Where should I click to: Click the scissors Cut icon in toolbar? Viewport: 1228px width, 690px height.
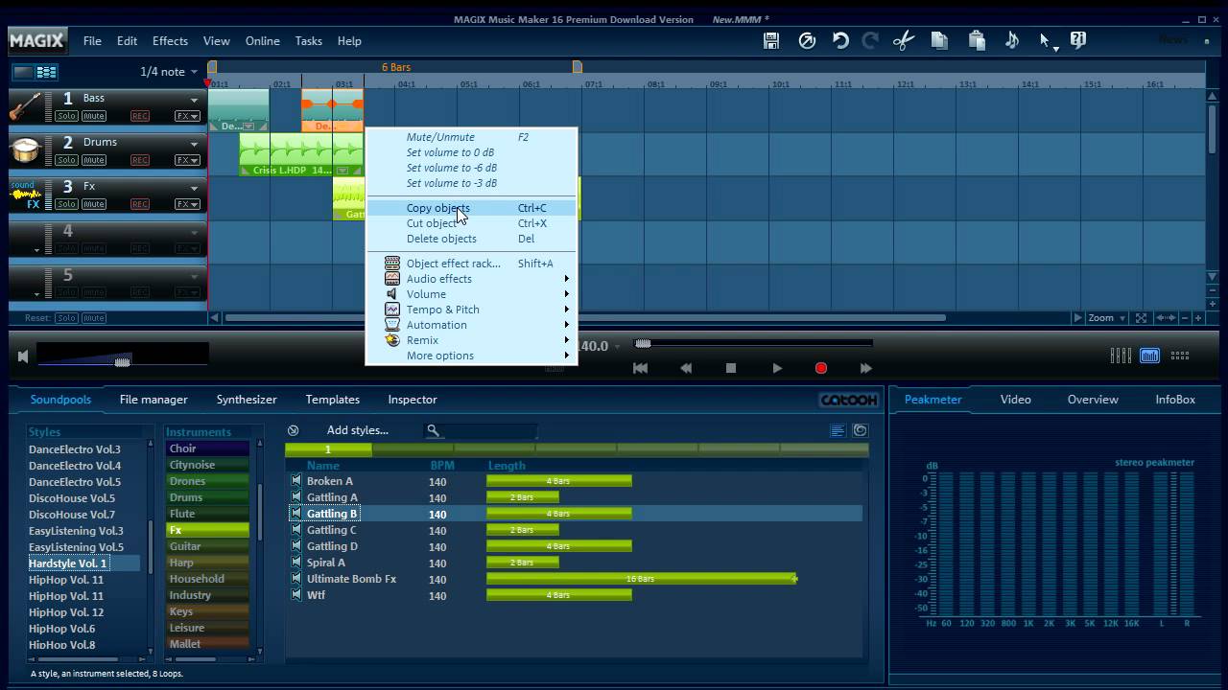click(904, 40)
